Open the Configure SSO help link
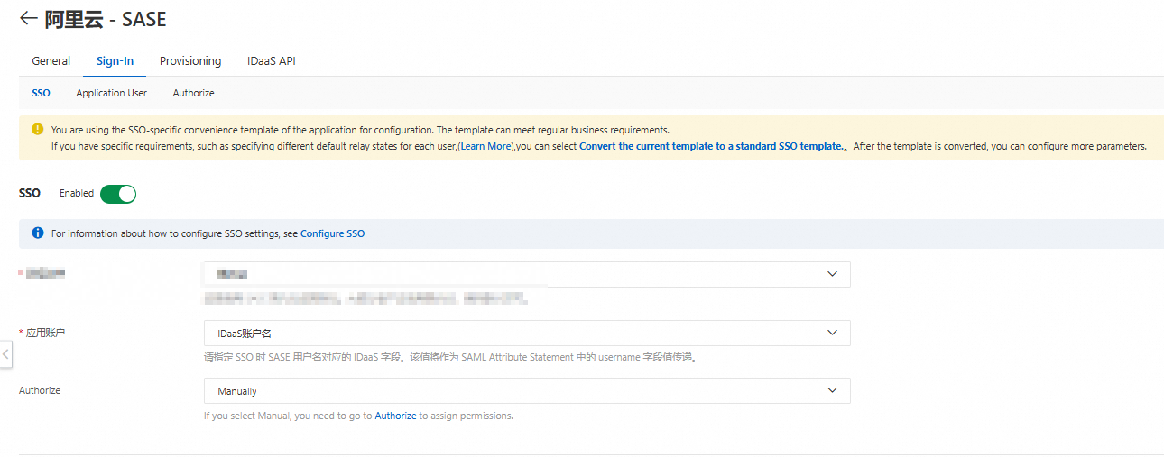Viewport: 1164px width, 457px height. point(333,233)
